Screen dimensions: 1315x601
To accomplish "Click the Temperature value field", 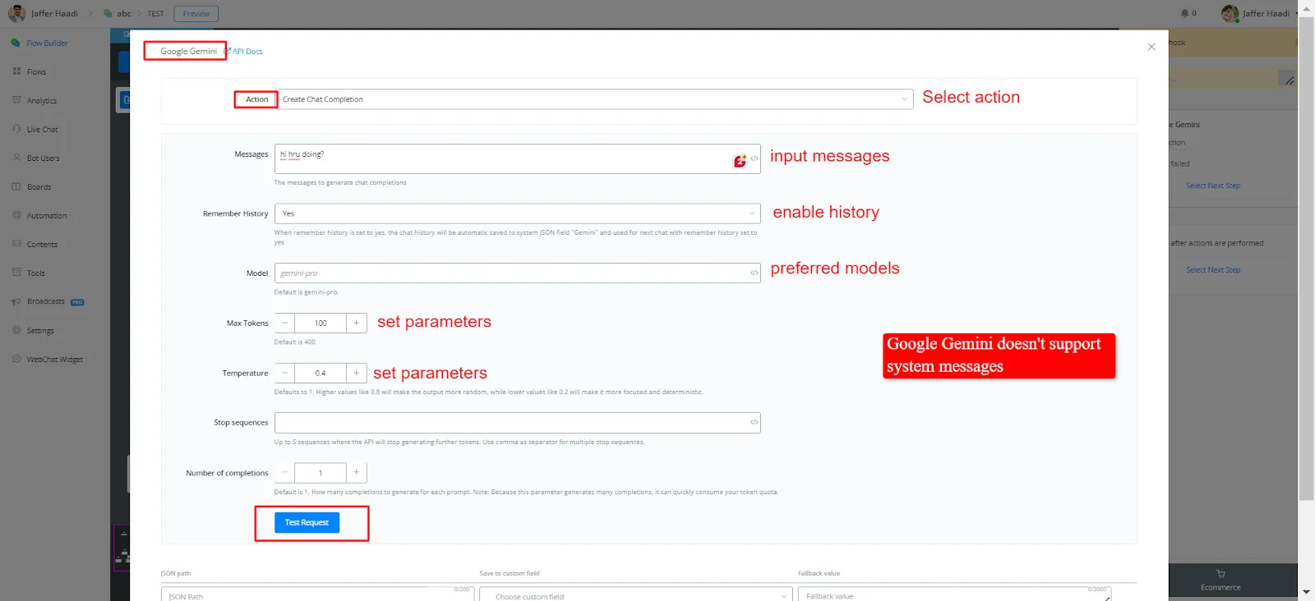I will [321, 373].
